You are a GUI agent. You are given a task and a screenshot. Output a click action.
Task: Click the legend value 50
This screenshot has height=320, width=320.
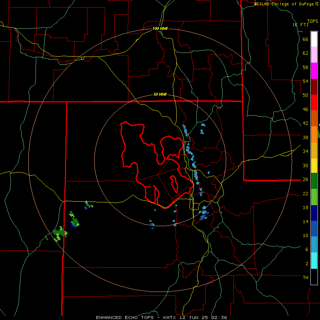(x=305, y=95)
